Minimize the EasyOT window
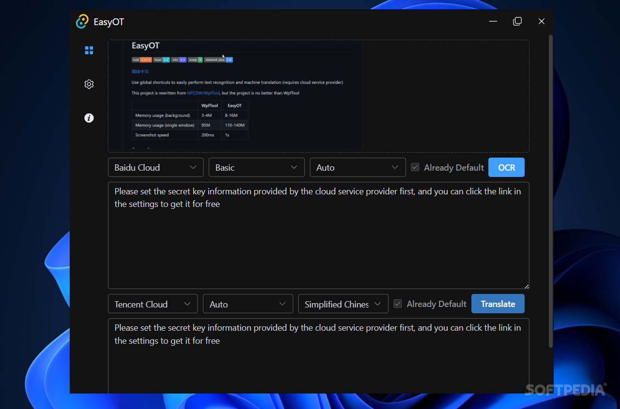Screen dimensions: 620x409 pos(493,21)
